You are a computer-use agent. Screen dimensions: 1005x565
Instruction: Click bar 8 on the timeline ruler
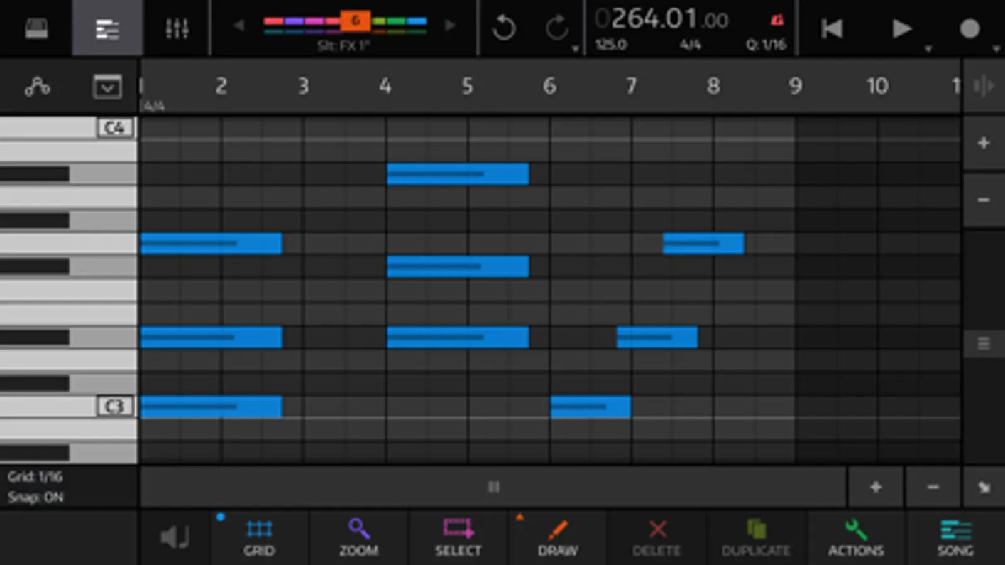click(713, 86)
